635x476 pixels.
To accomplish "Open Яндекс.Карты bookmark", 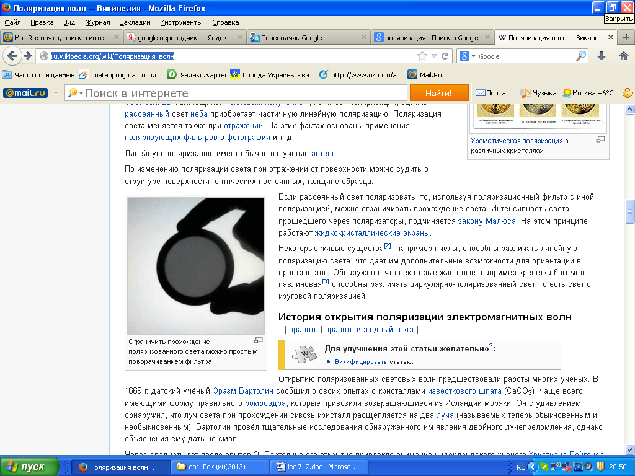I will (197, 75).
